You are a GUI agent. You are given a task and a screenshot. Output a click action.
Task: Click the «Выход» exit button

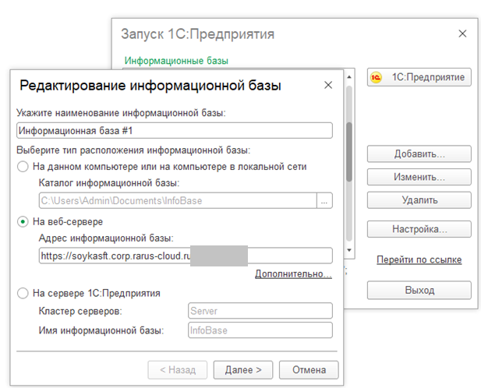click(x=419, y=290)
